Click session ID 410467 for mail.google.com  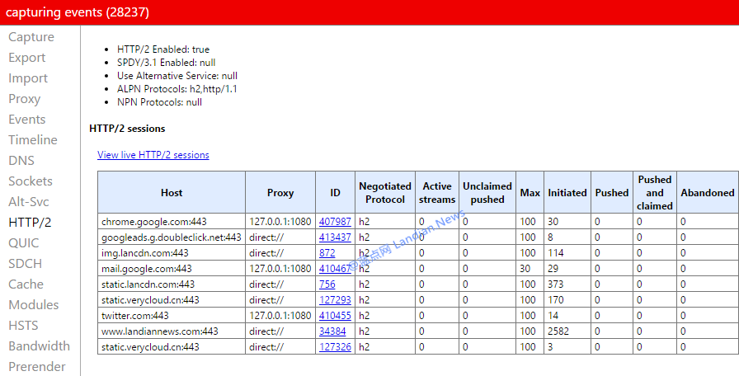pos(335,269)
